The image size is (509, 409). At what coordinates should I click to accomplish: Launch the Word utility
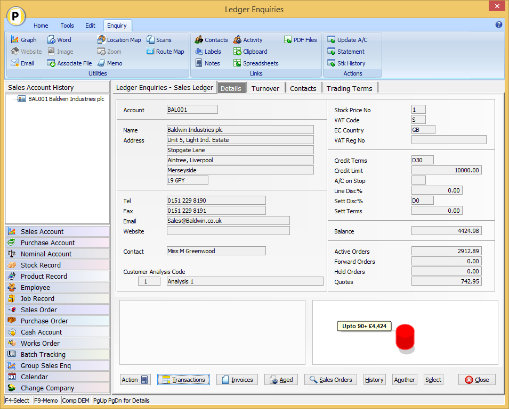tap(59, 40)
